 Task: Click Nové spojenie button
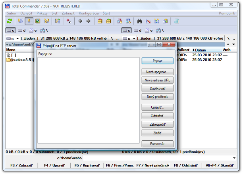coord(158,72)
